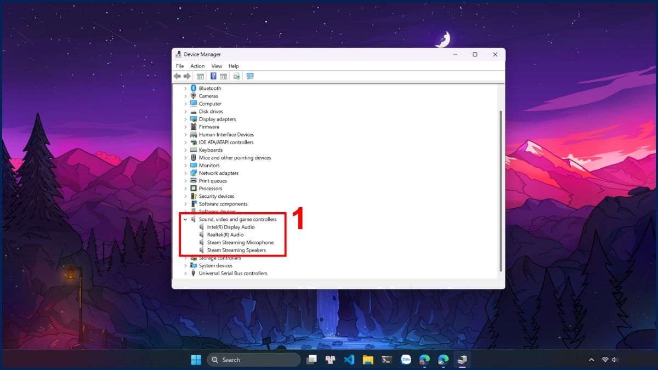The image size is (658, 370).
Task: Navigate forward in Device Manager
Action: (186, 76)
